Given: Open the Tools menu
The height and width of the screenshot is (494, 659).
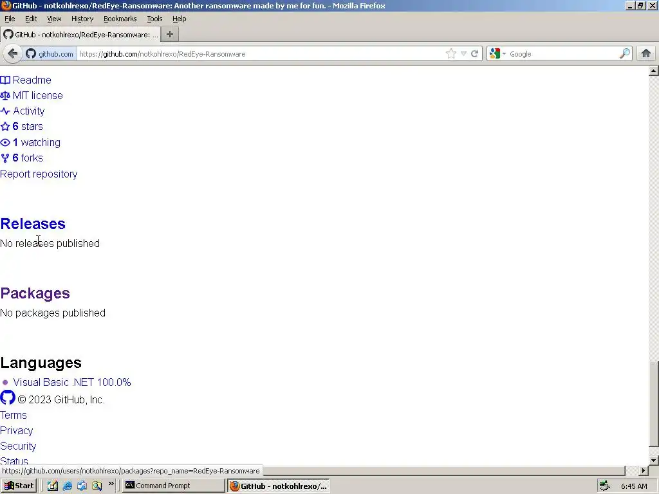Looking at the screenshot, I should [154, 19].
